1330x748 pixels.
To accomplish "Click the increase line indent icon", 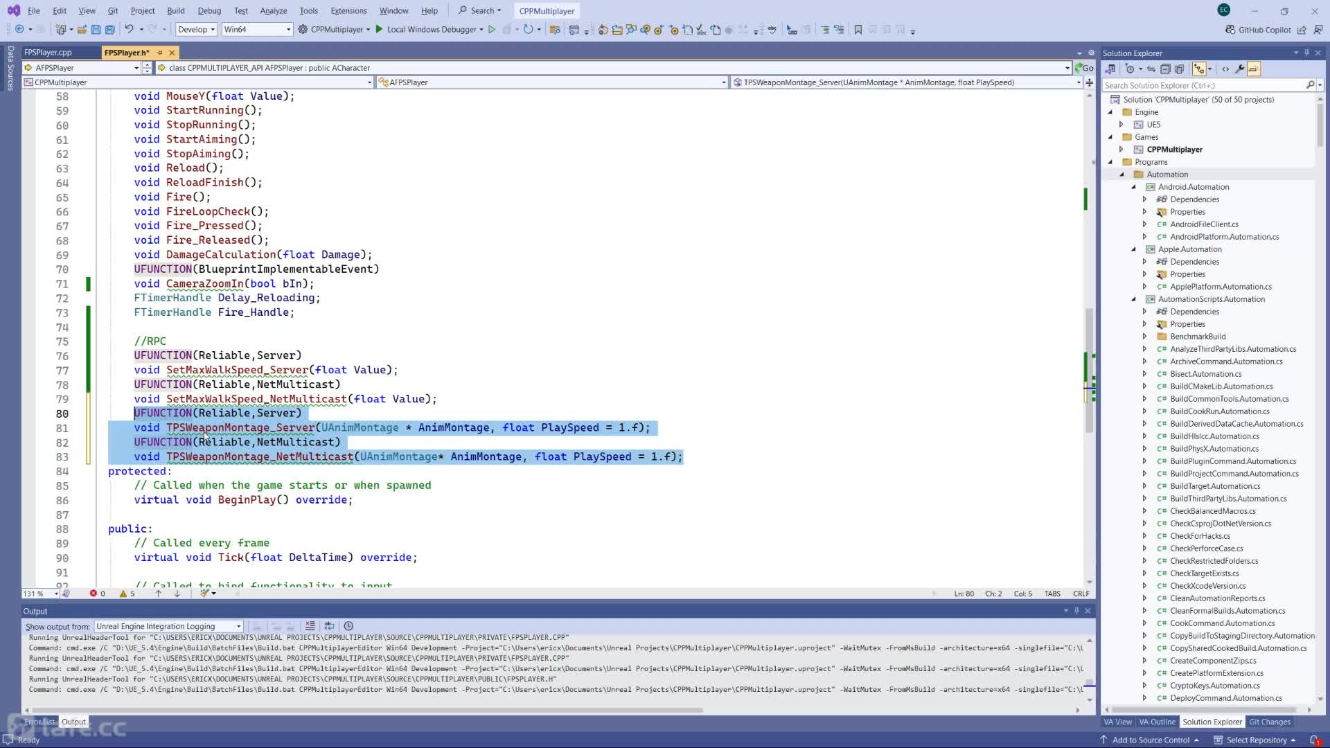I will 825,29.
